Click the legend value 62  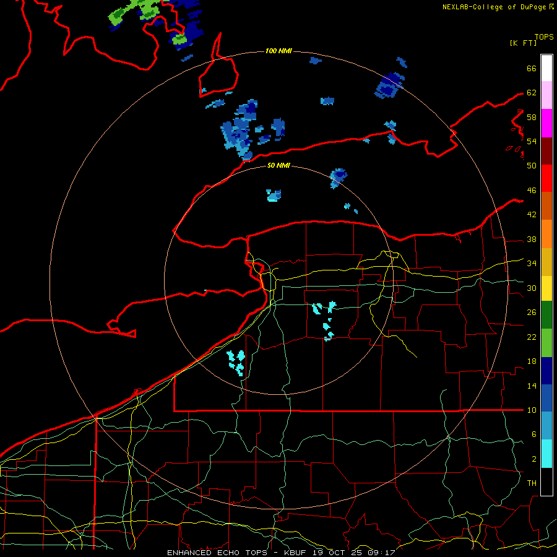pyautogui.click(x=532, y=93)
